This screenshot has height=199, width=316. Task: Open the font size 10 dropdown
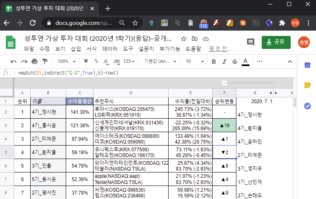195,61
